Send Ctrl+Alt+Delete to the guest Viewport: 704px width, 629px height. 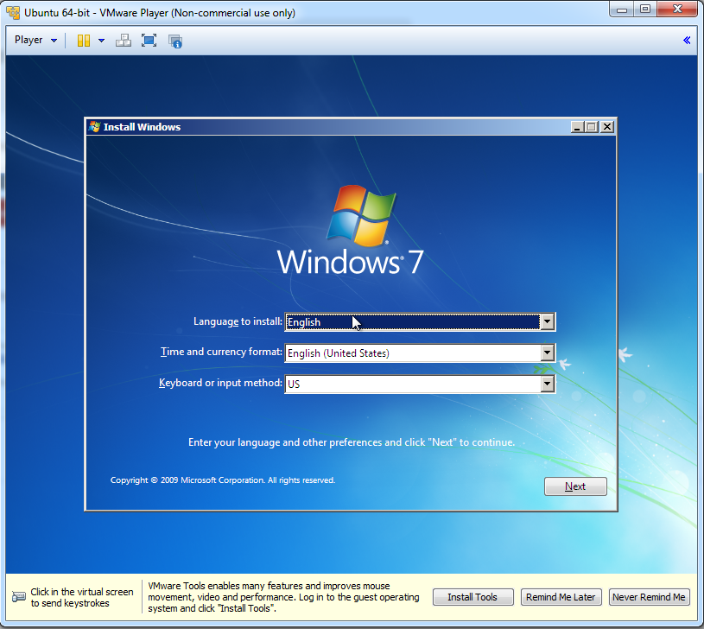(x=124, y=40)
